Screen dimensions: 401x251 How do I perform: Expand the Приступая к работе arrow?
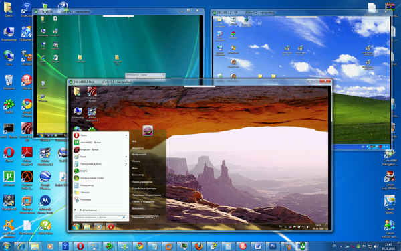(x=126, y=164)
